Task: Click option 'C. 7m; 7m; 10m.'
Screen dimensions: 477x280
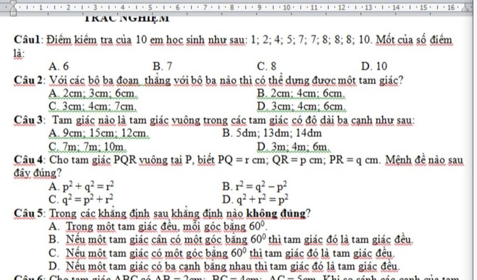Action: pos(87,147)
